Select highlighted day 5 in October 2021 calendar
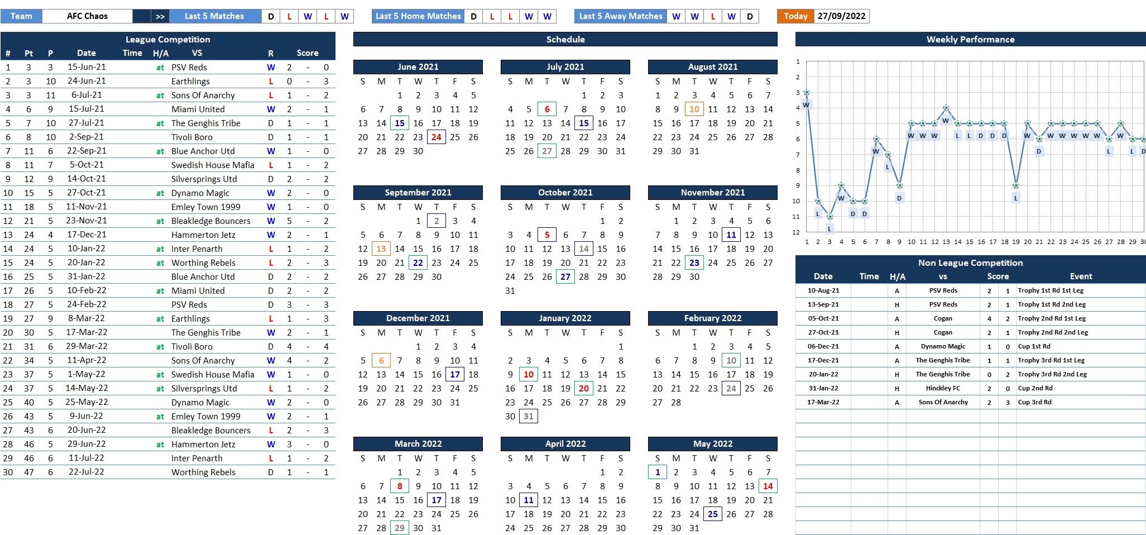Viewport: 1146px width, 535px height. tap(547, 235)
